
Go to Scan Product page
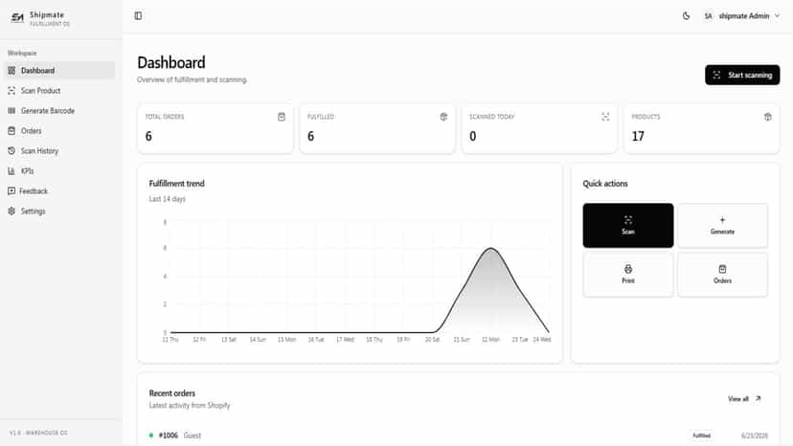click(59, 91)
